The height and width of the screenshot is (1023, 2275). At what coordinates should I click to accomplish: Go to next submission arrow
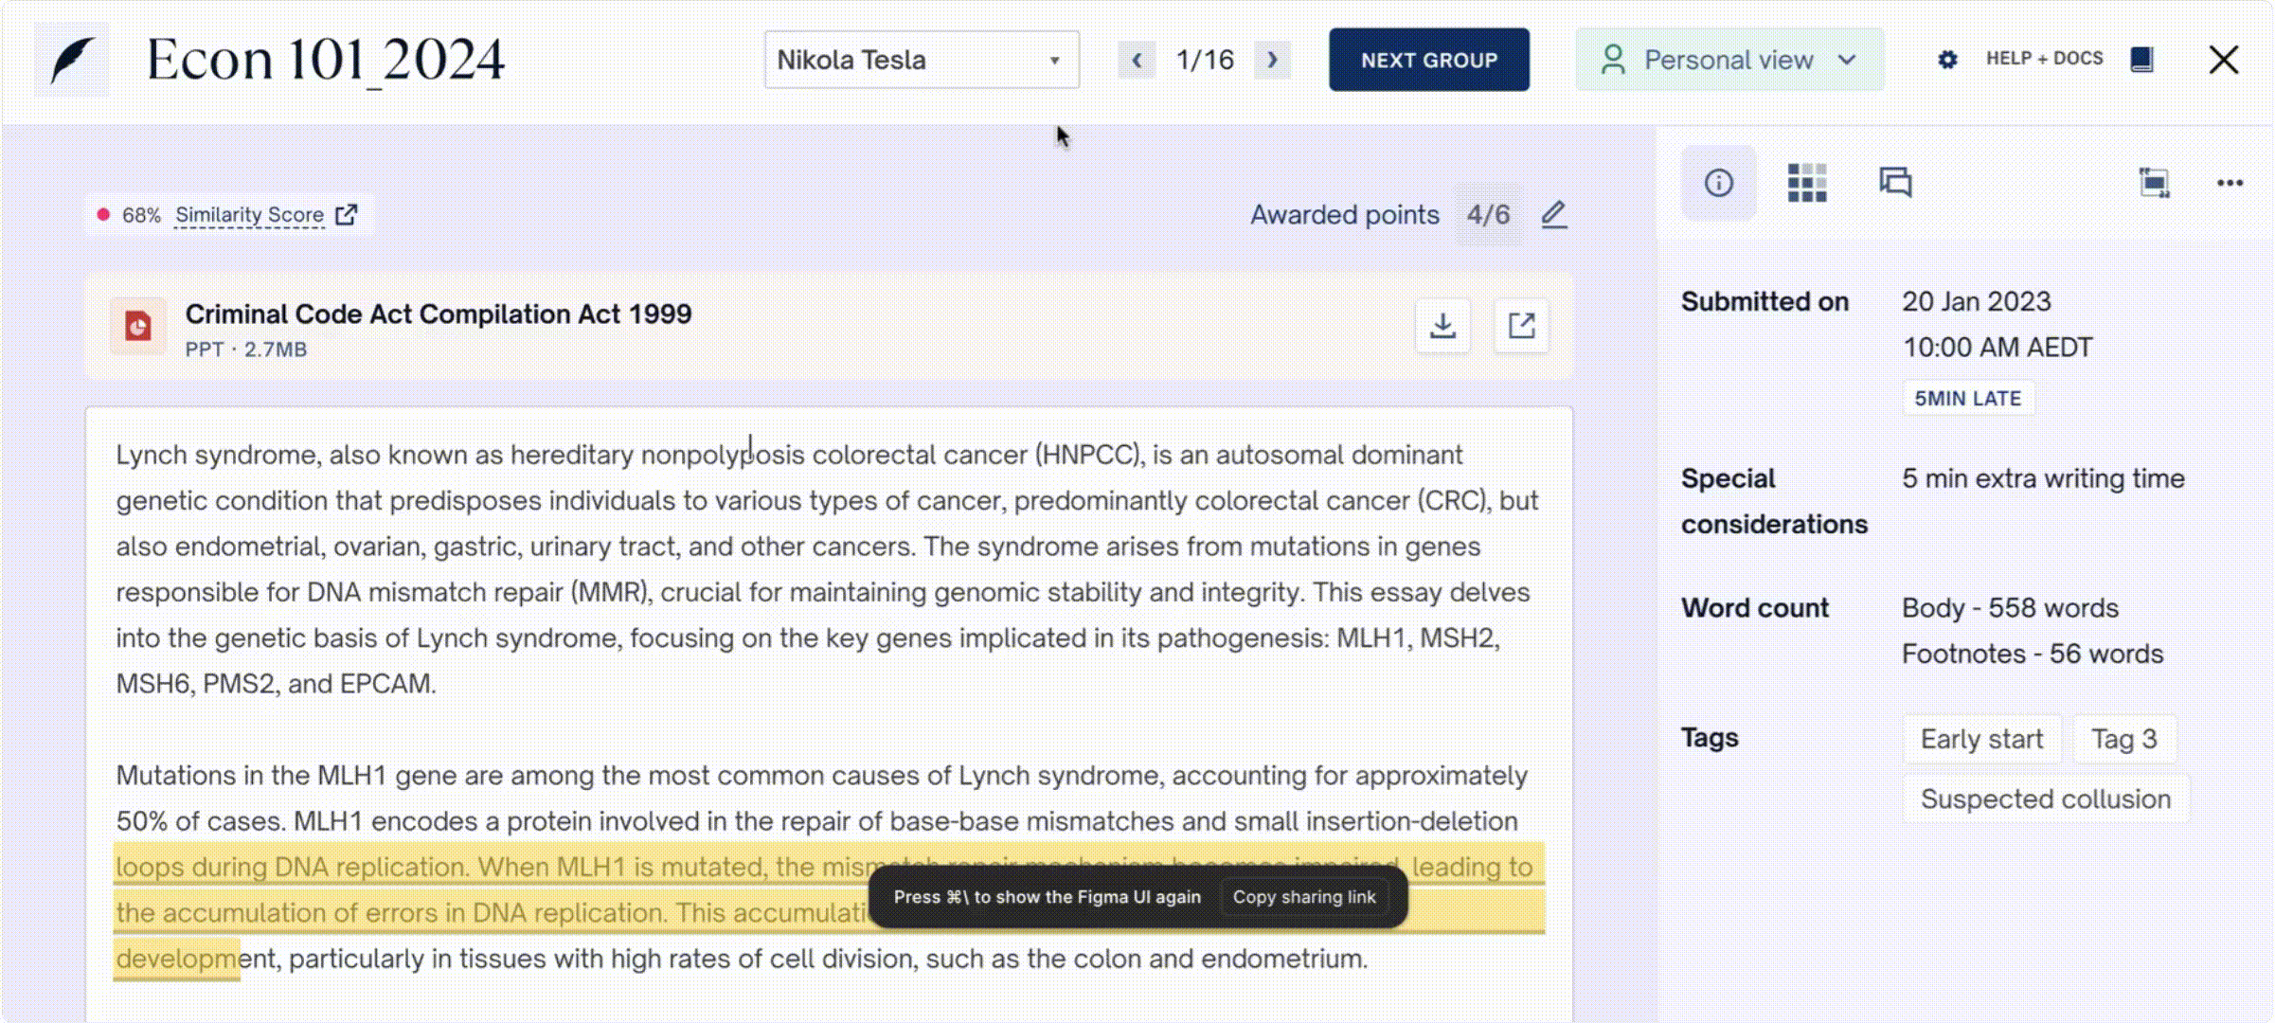[x=1272, y=60]
